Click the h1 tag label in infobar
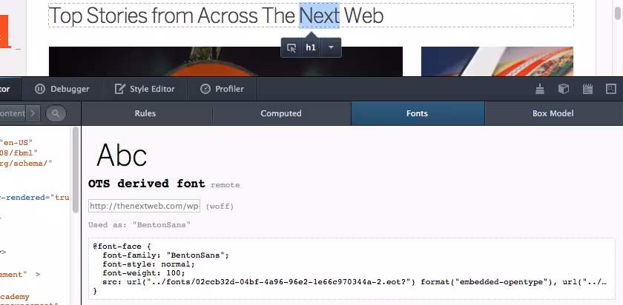The height and width of the screenshot is (305, 623). pos(311,47)
